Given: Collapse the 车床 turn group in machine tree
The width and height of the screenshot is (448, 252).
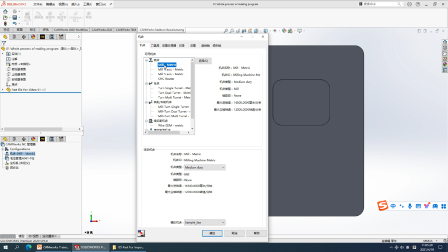Looking at the screenshot, I should (146, 83).
